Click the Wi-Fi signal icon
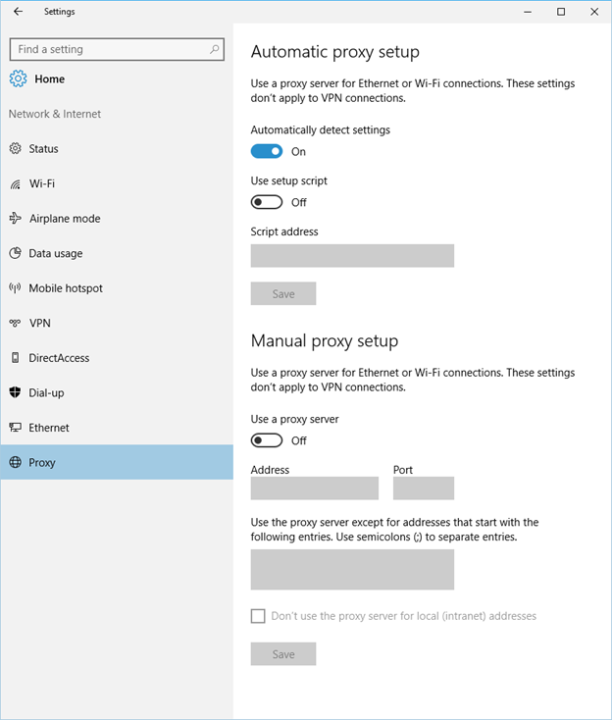The image size is (612, 720). (x=16, y=183)
